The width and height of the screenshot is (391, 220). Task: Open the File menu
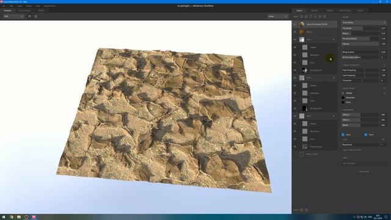(4, 5)
